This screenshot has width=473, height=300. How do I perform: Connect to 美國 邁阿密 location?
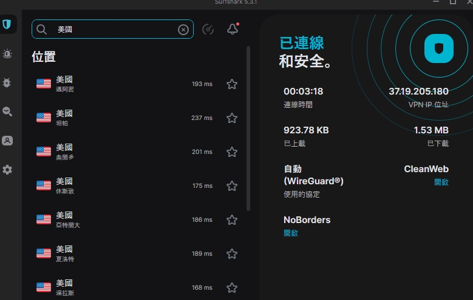coord(137,84)
